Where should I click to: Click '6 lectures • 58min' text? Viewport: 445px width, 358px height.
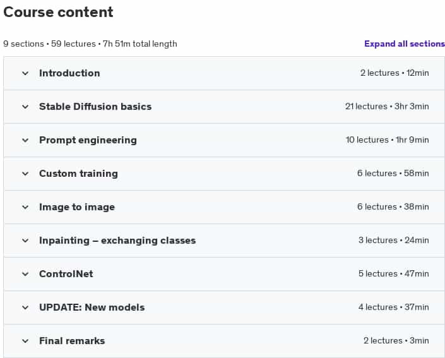click(x=393, y=174)
